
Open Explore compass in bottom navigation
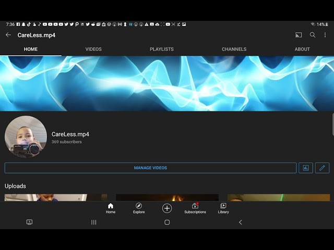(139, 208)
